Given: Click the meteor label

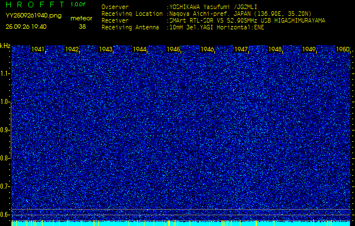Looking at the screenshot, I should click(x=81, y=19).
